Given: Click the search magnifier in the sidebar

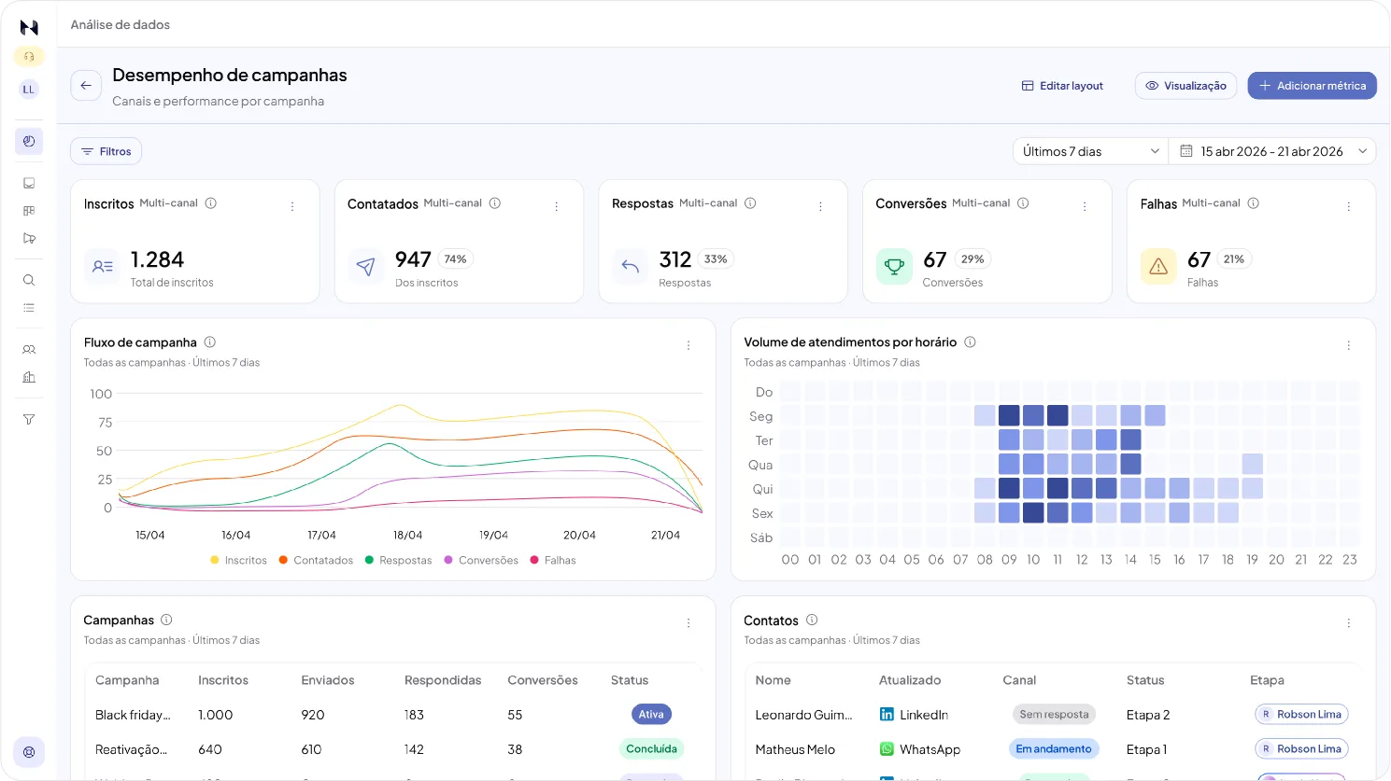Looking at the screenshot, I should point(29,280).
